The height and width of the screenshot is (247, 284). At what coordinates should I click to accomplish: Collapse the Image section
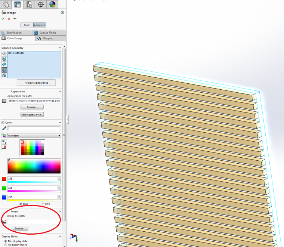[x=60, y=212]
